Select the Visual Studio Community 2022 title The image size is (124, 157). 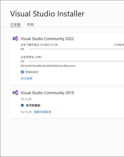(x=47, y=39)
